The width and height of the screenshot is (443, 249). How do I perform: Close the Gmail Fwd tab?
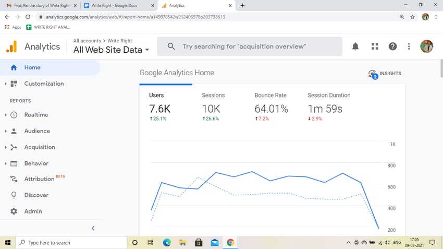[x=75, y=5]
